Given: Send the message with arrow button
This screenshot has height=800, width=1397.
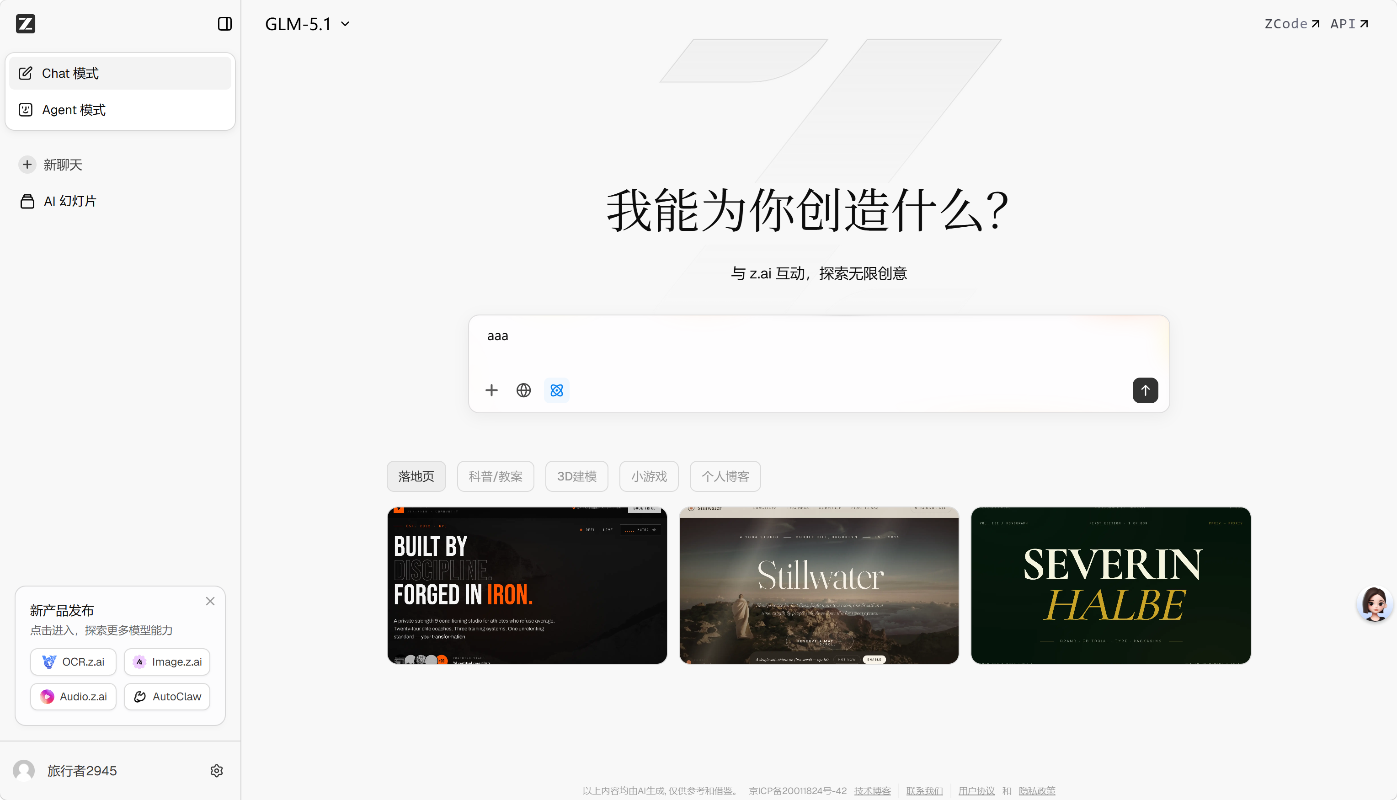Looking at the screenshot, I should pos(1145,390).
